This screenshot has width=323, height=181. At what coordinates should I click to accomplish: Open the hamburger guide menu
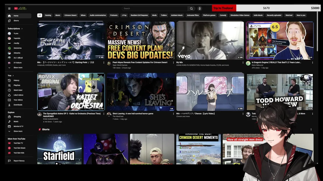(x=9, y=8)
